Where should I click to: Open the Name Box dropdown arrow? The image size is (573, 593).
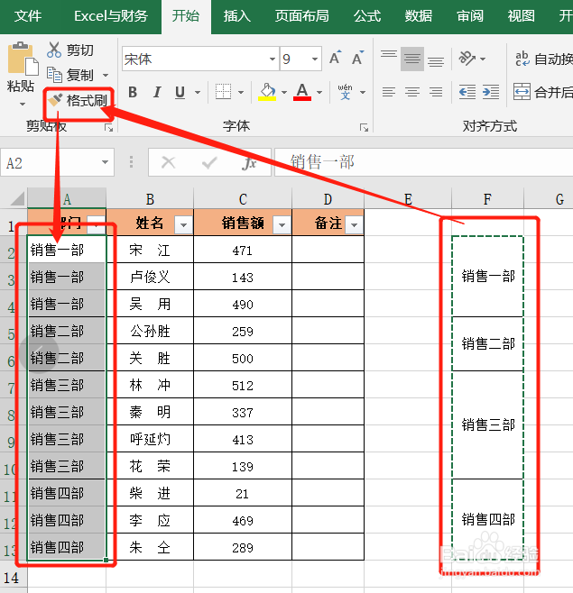[x=105, y=162]
